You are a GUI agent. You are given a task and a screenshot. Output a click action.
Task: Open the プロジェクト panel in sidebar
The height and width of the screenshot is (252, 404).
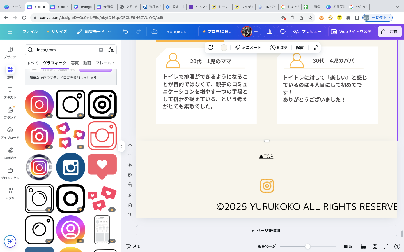pos(10,173)
